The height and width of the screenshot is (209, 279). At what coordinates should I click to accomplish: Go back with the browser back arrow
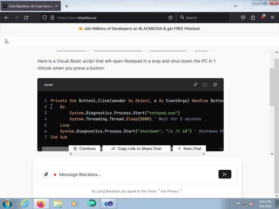7,18
